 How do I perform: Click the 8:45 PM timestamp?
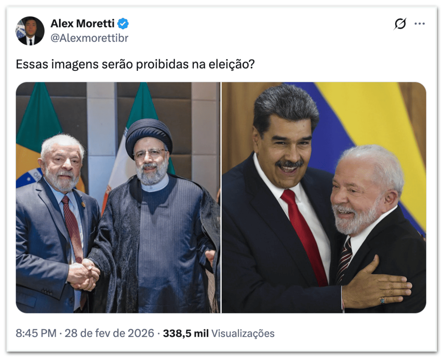(36, 333)
